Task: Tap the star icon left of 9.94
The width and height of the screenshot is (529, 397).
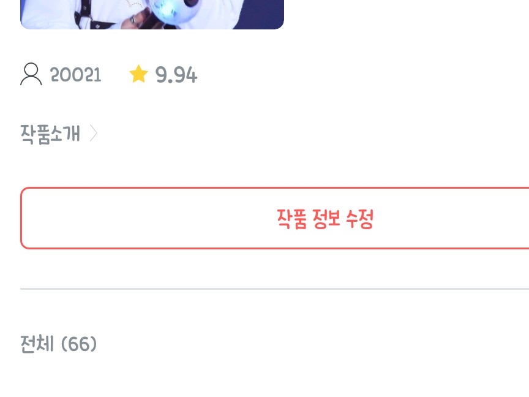Action: 138,74
